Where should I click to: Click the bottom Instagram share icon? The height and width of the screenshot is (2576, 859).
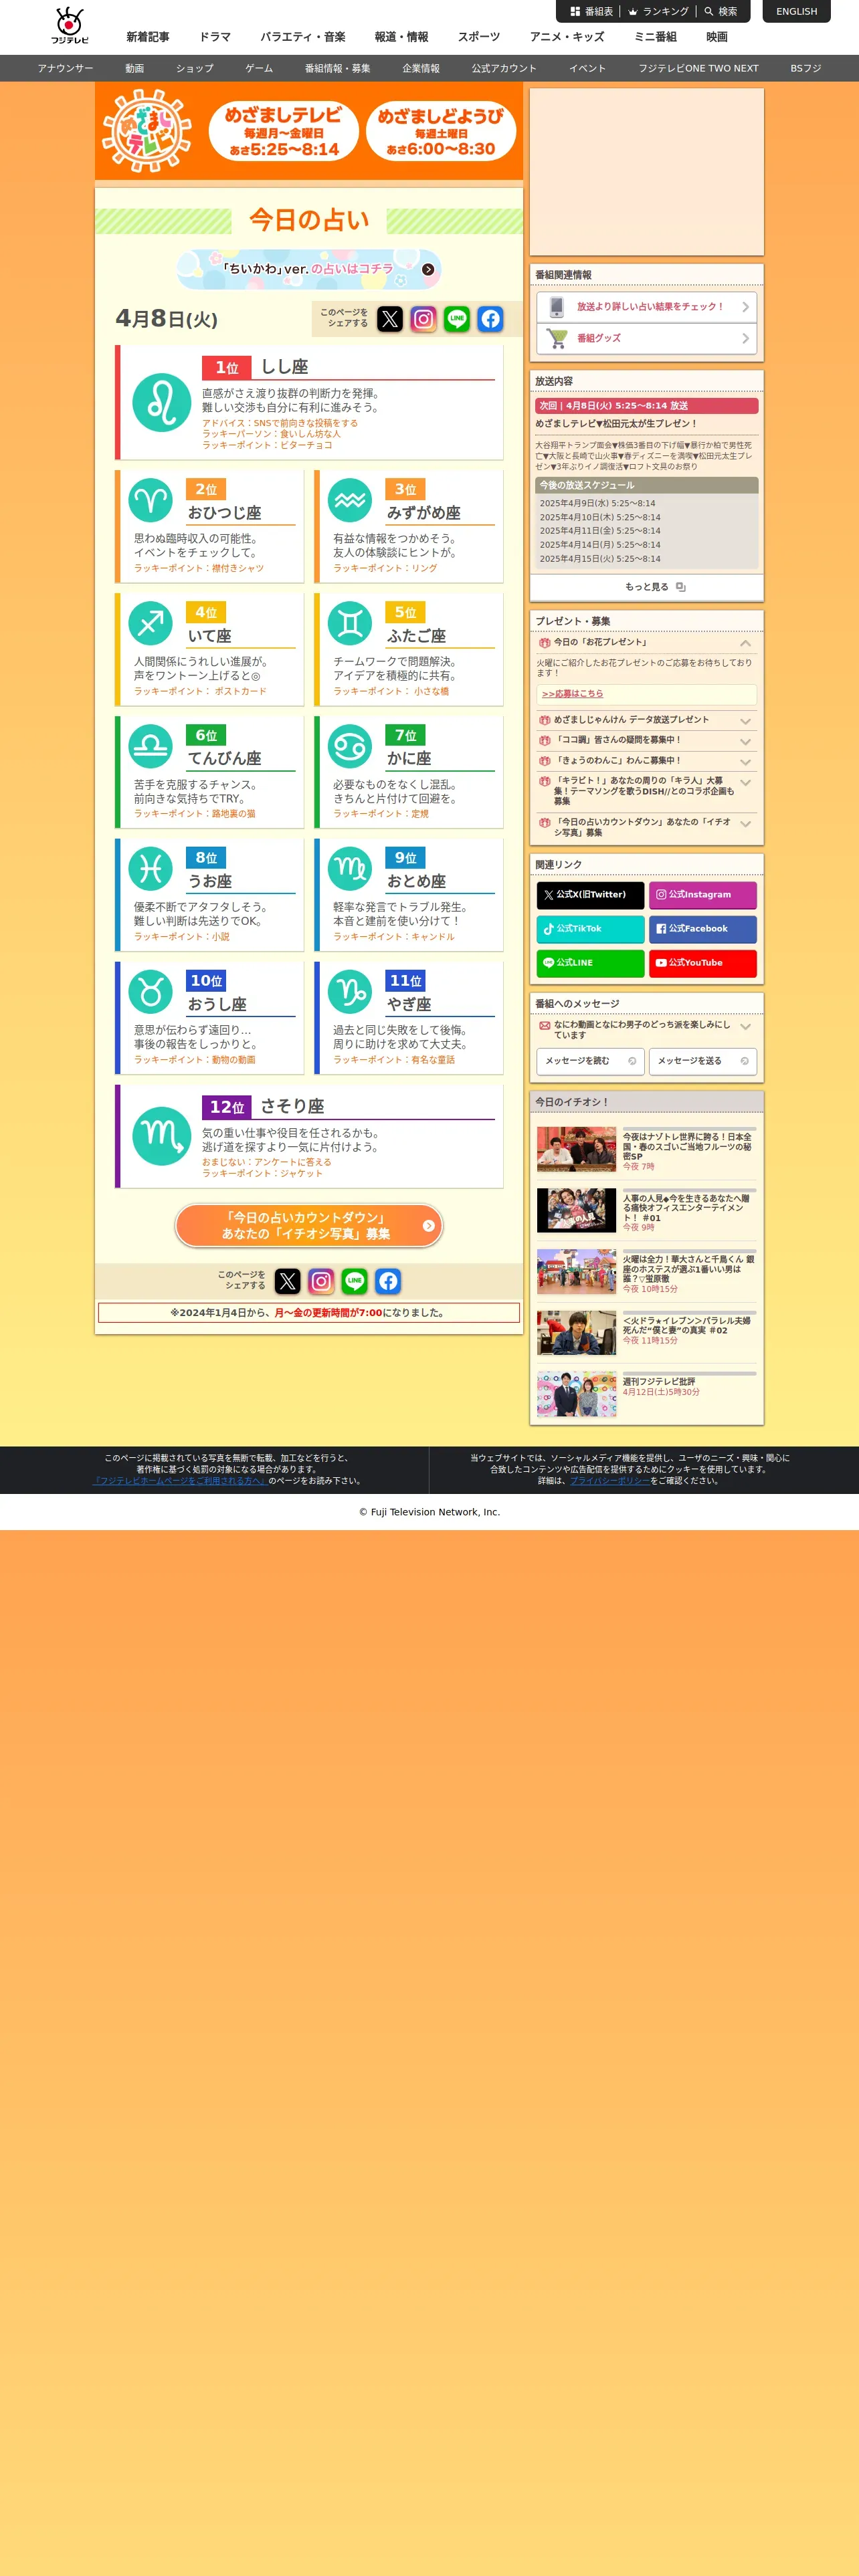click(321, 1281)
